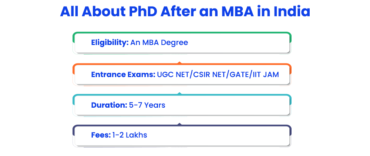
Task: Click the word "MBA" in the heading
Action: [x=238, y=12]
